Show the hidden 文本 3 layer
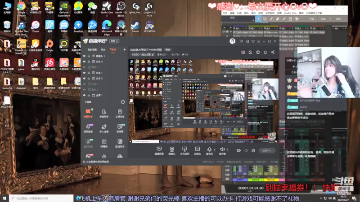 pos(84,84)
